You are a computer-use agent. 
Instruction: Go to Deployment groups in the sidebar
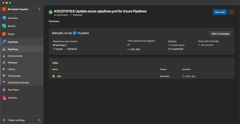(x=18, y=82)
